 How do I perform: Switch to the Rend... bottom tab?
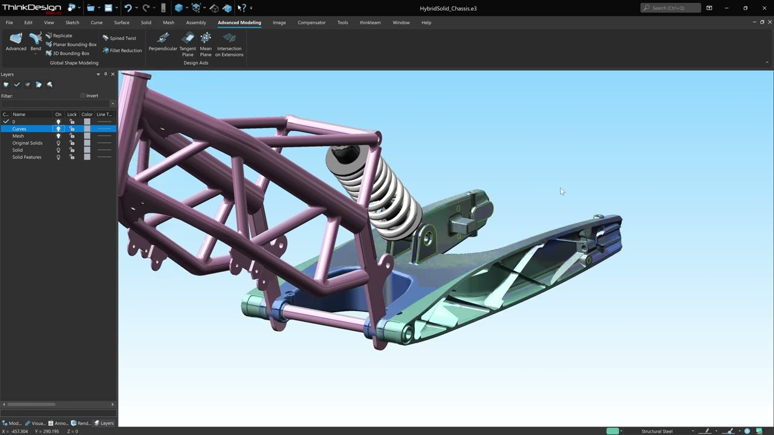click(x=80, y=423)
